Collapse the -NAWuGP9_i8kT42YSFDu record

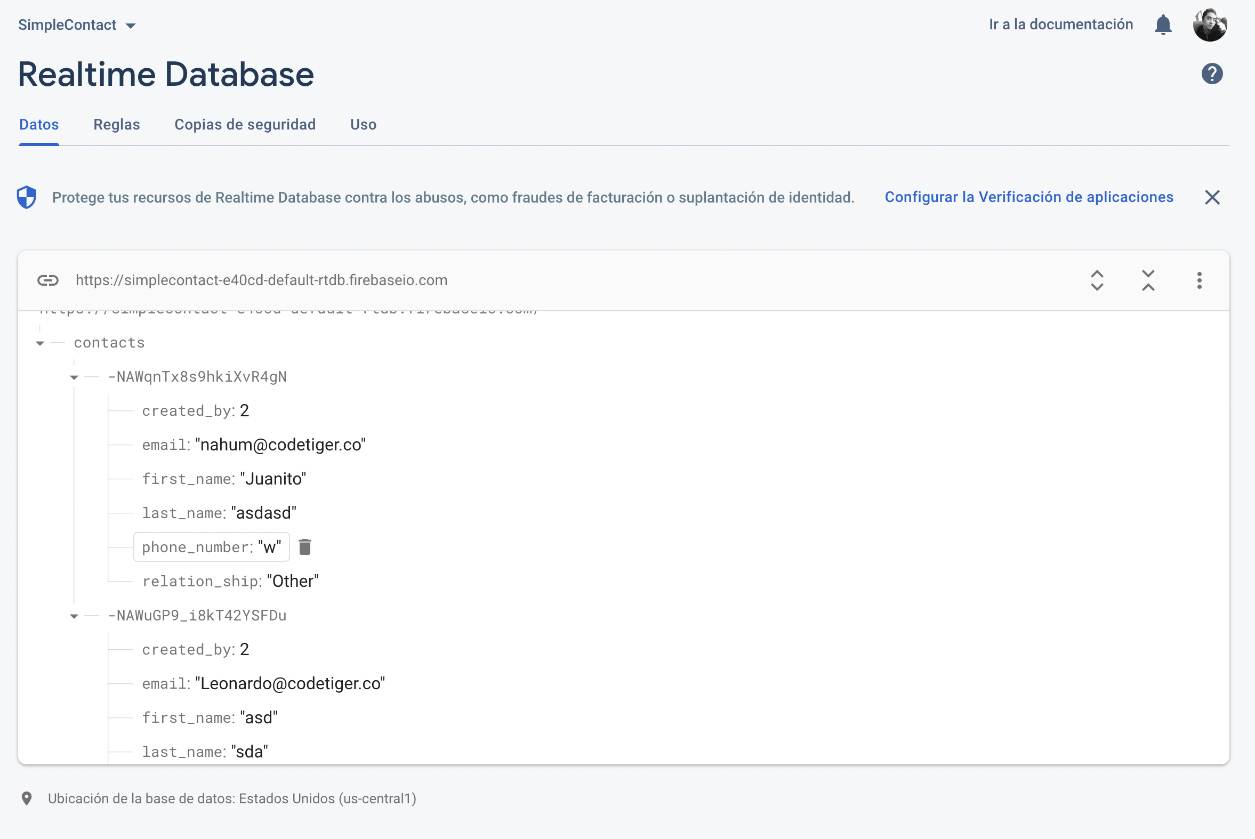coord(74,615)
